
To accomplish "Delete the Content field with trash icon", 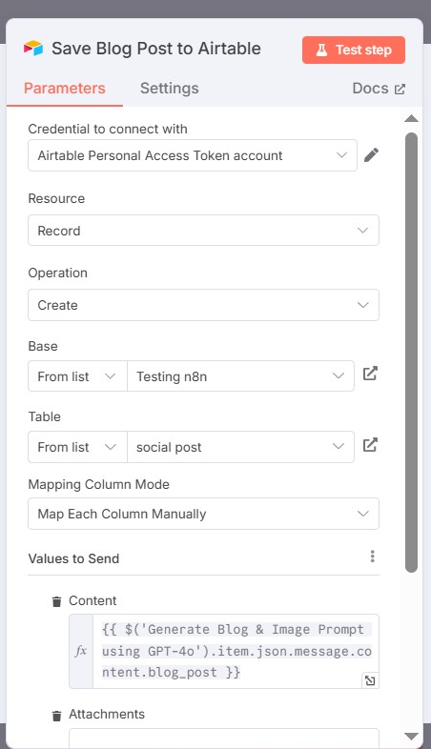I will coord(57,601).
